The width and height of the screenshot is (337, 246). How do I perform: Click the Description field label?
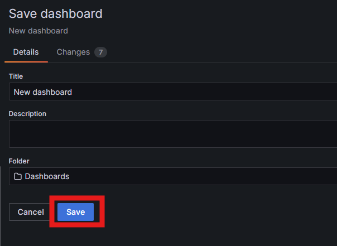point(27,114)
